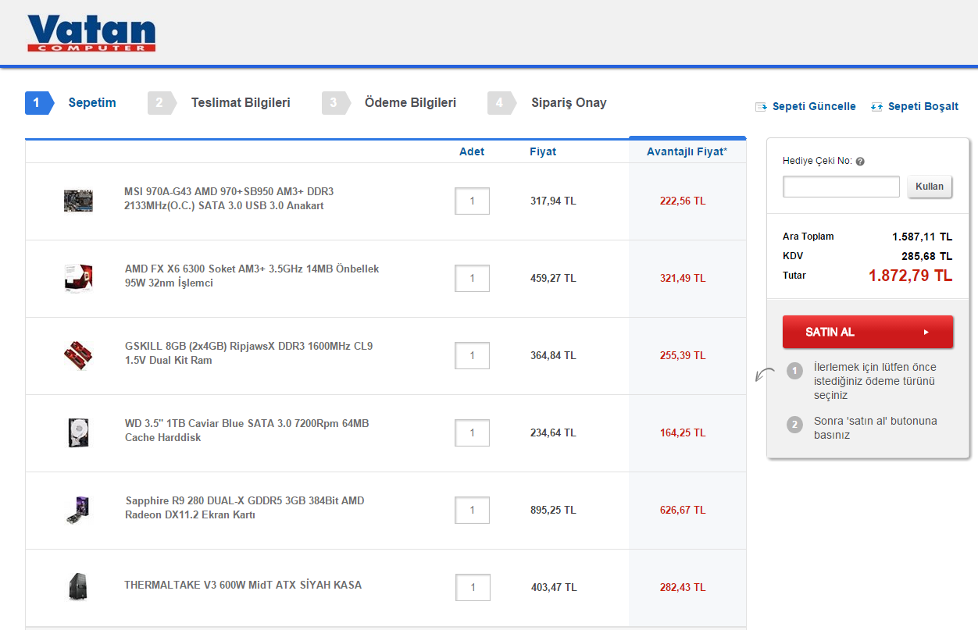Click the gift voucher help question icon
978x630 pixels.
point(860,162)
